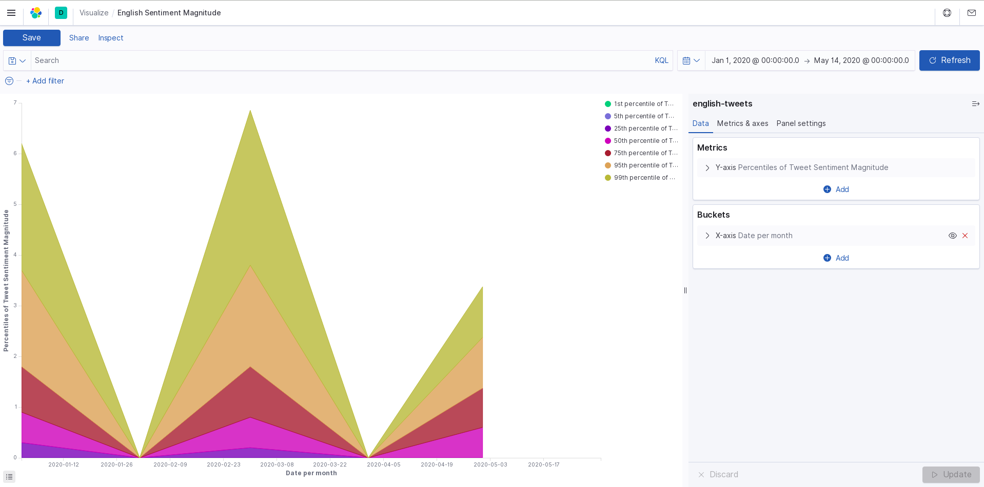Open the help menu icon

pyautogui.click(x=947, y=13)
